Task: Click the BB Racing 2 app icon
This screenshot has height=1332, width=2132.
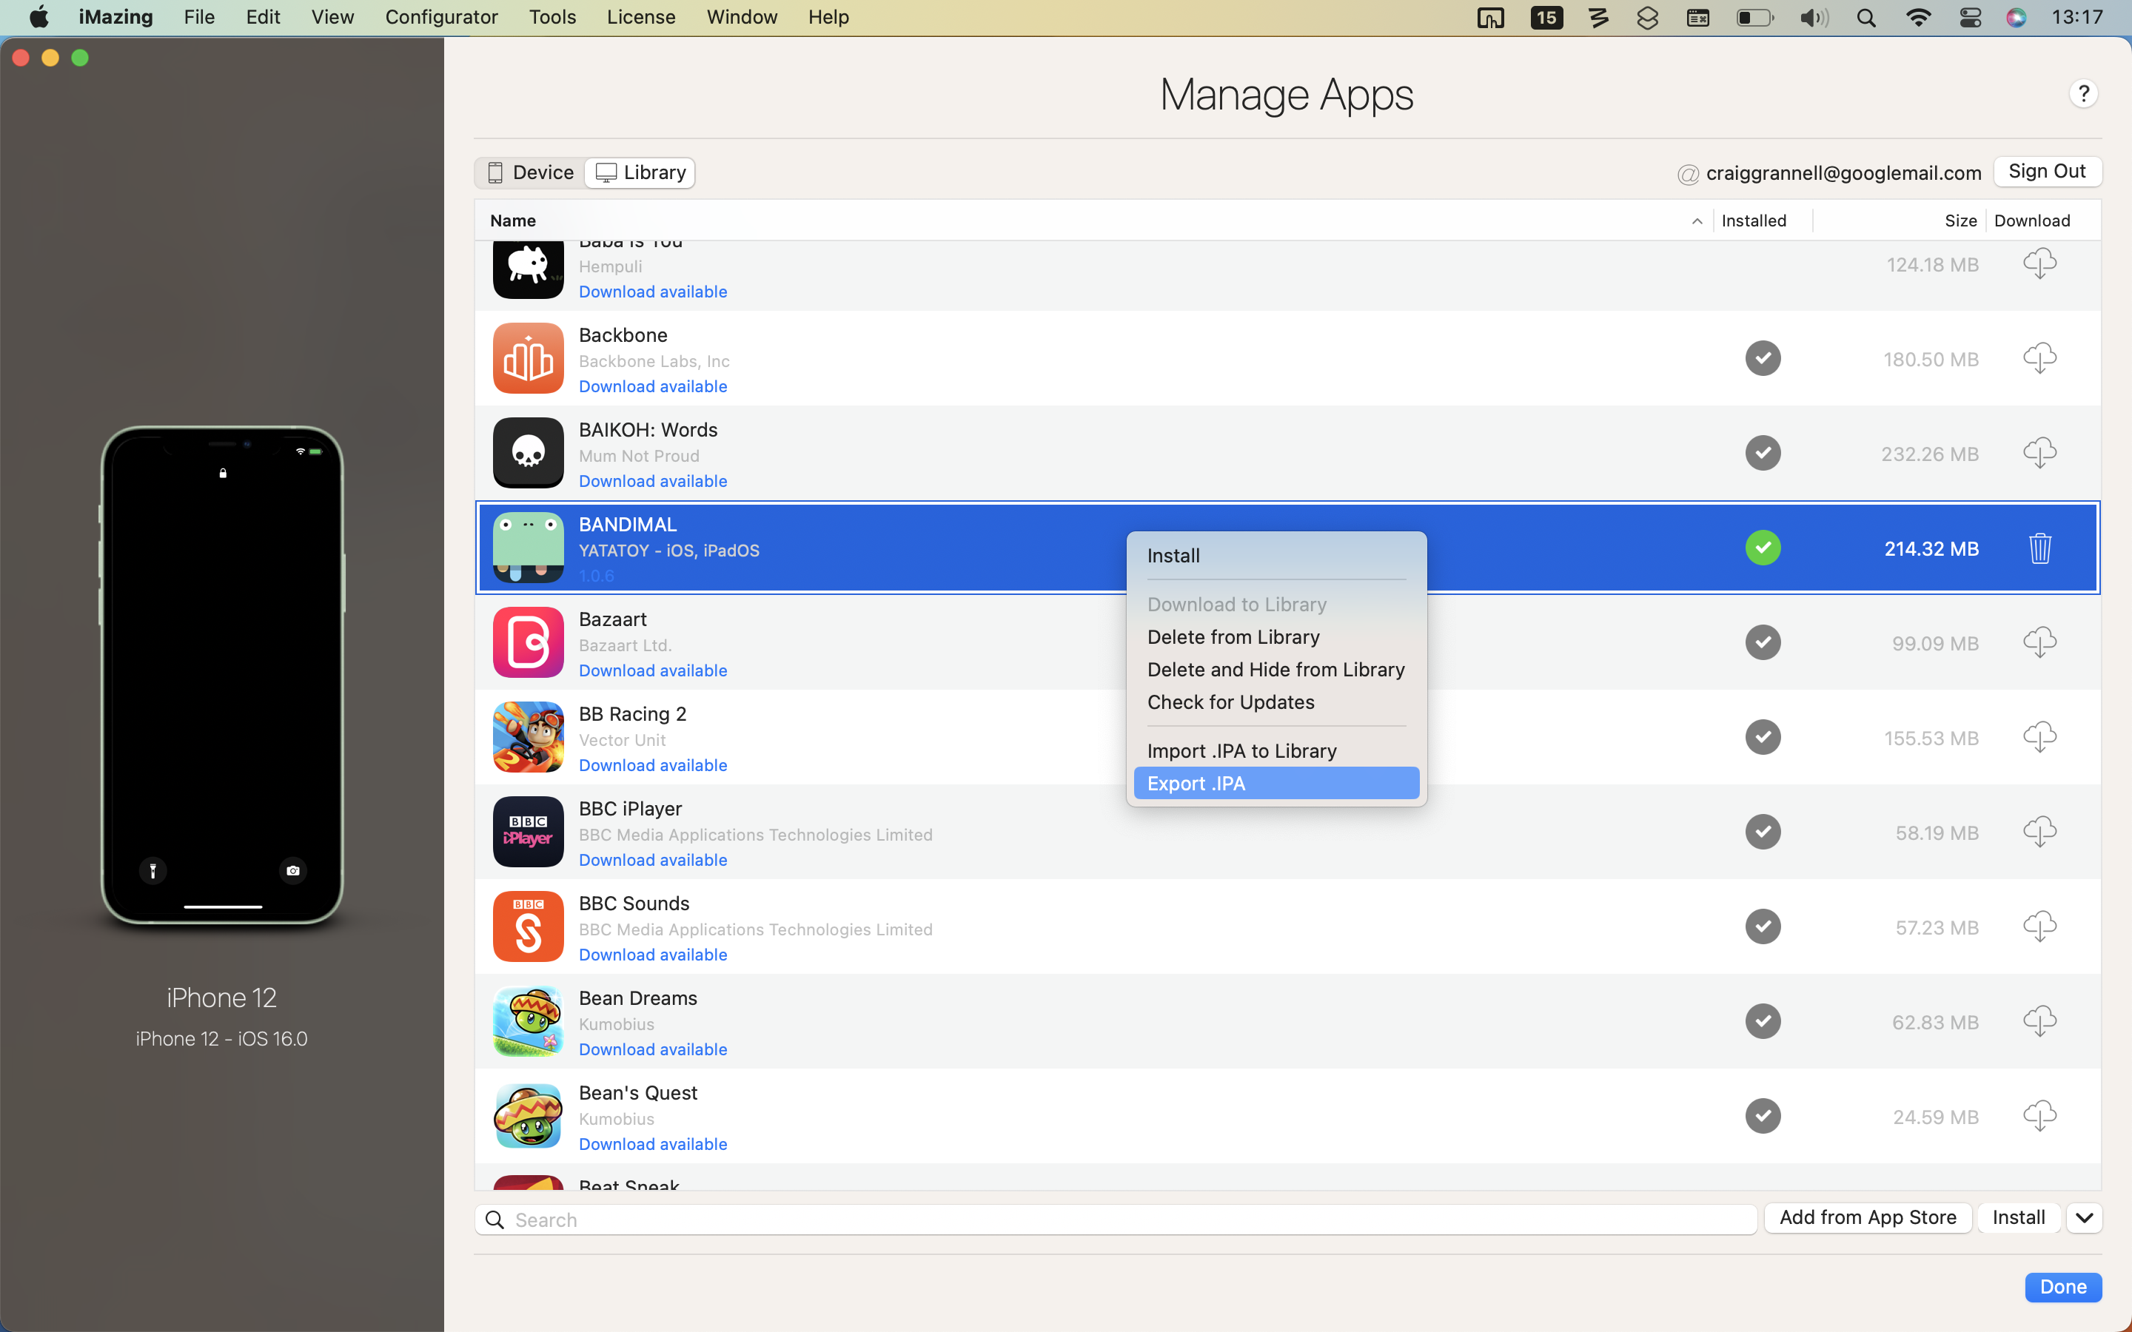Action: [x=528, y=736]
